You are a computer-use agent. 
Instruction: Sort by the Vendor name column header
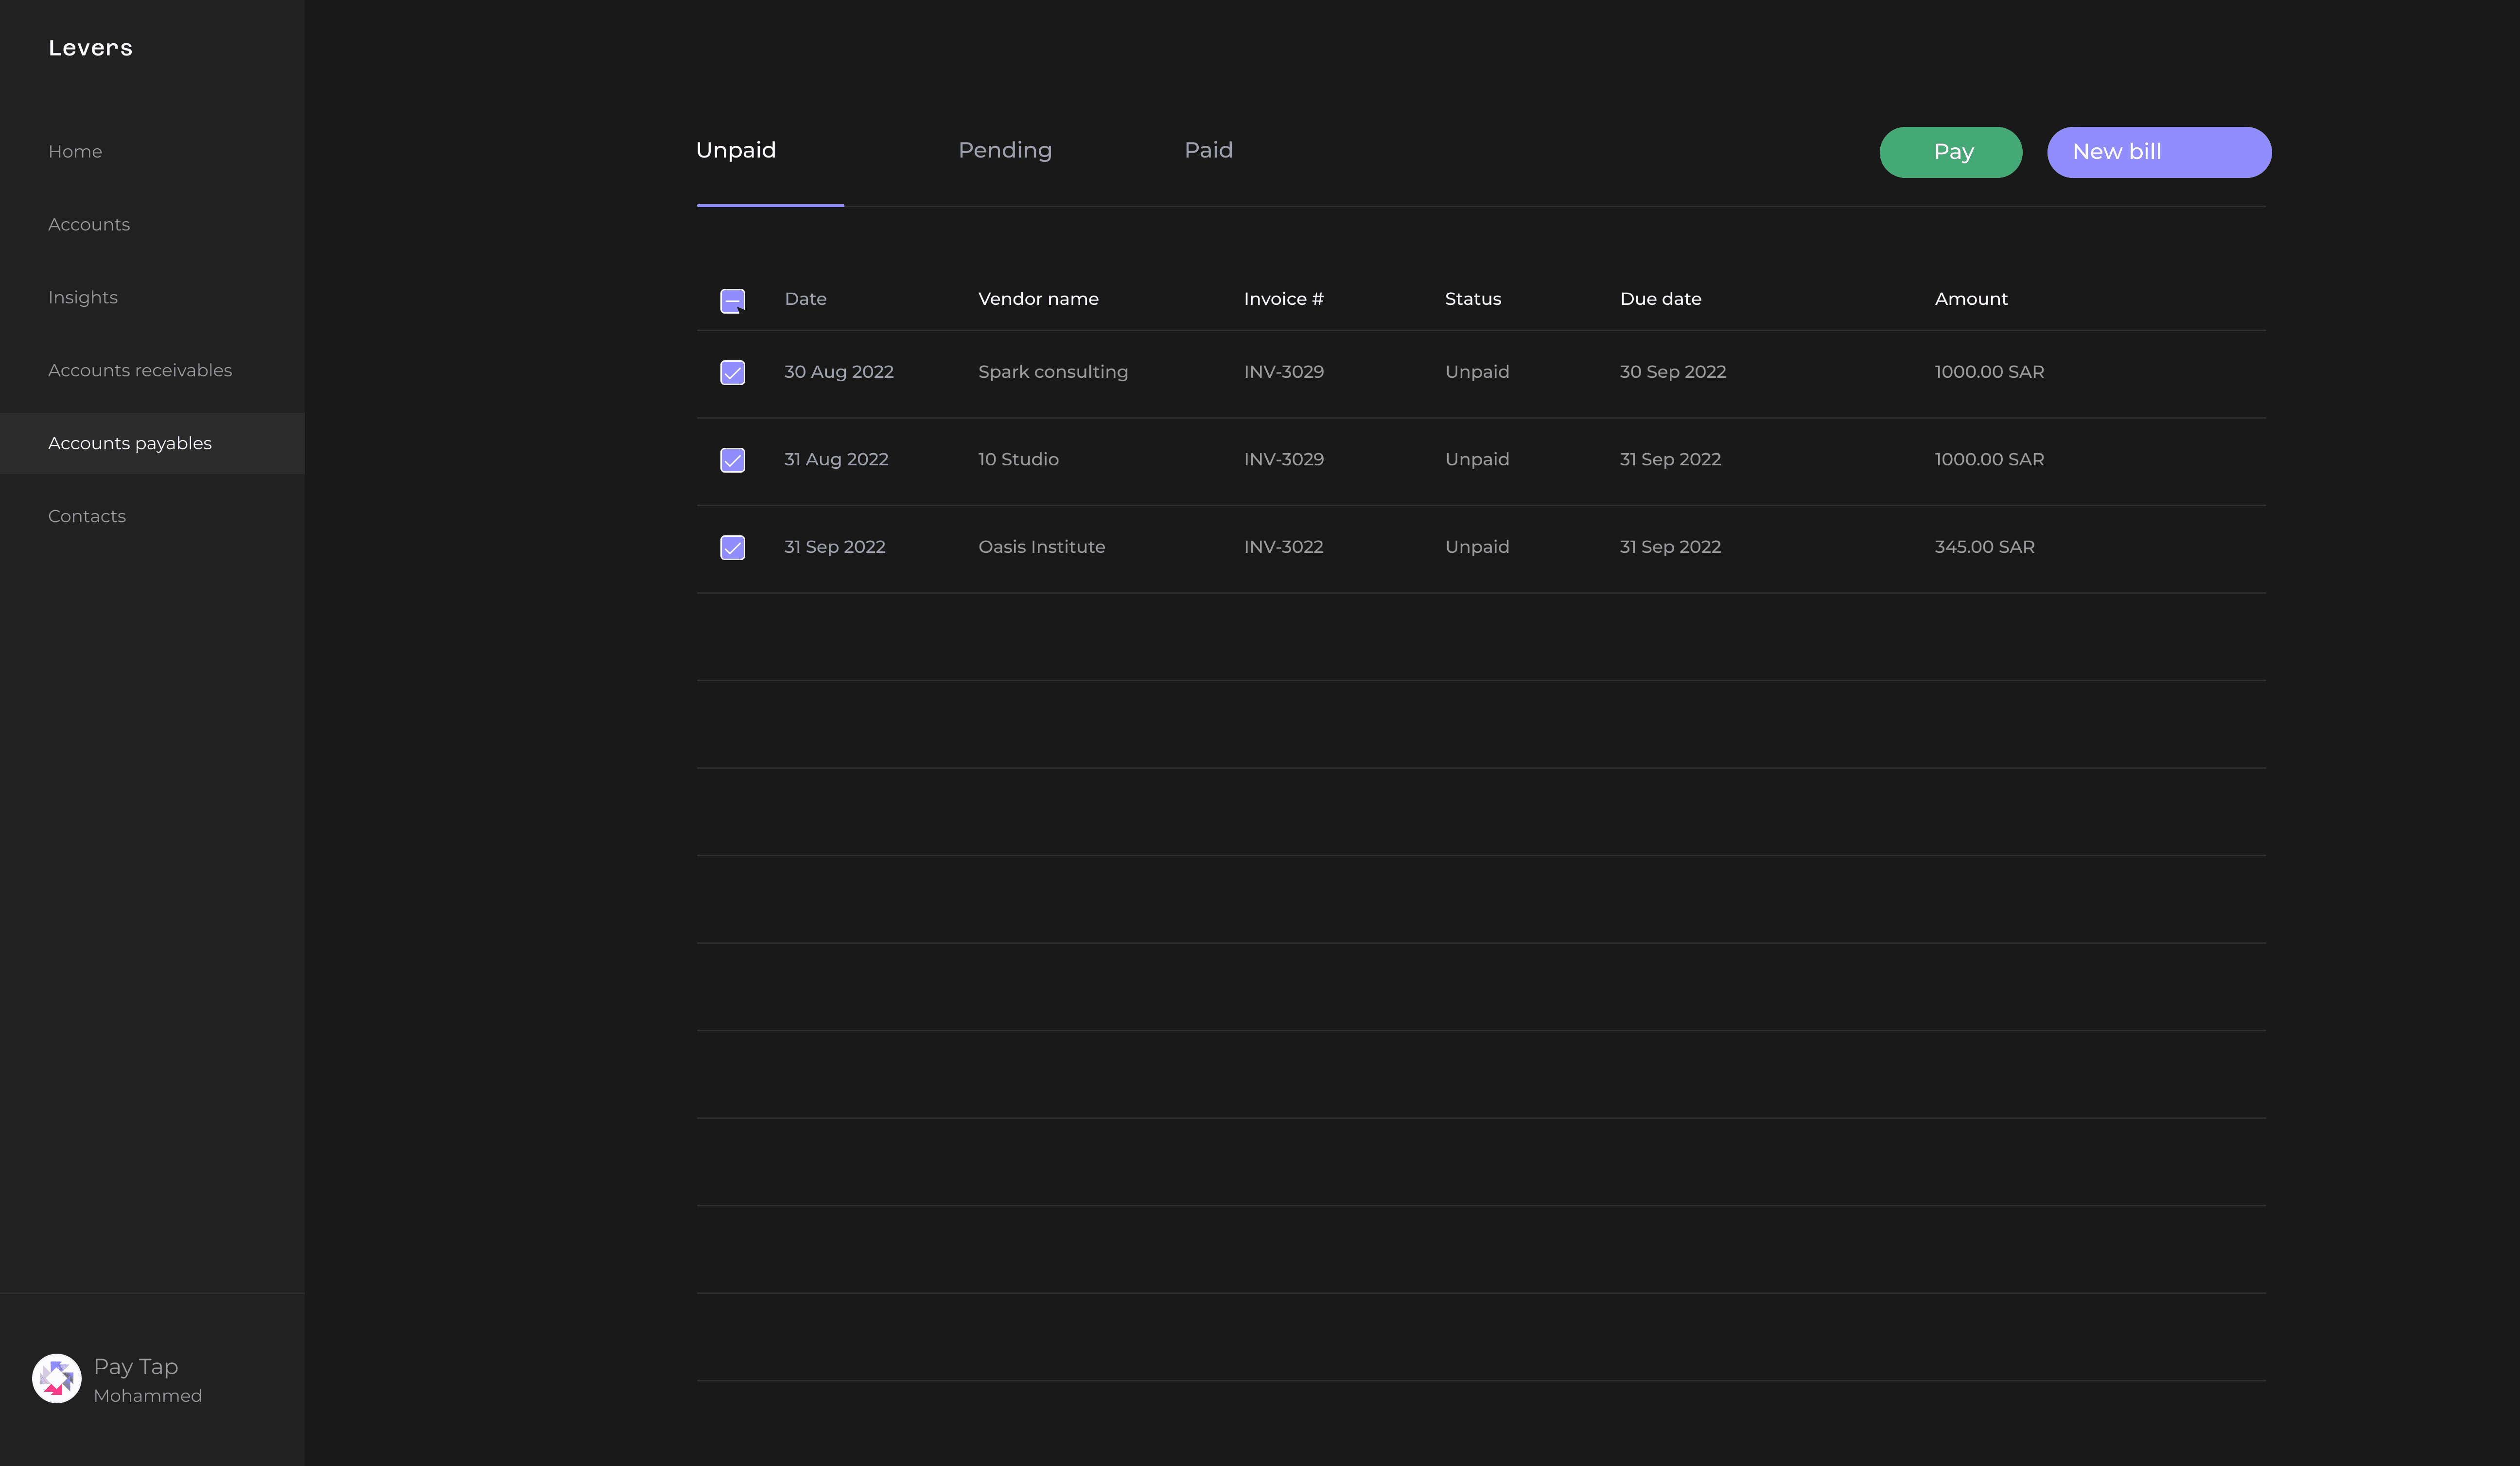1038,299
